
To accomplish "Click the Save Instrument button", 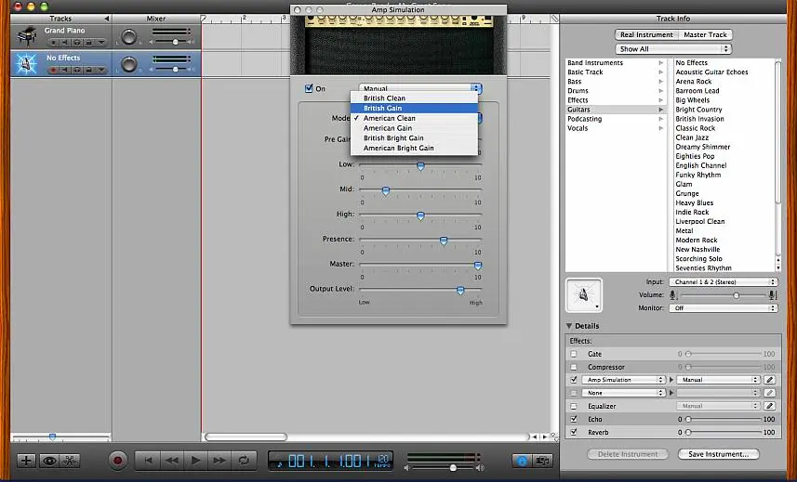I will point(718,454).
